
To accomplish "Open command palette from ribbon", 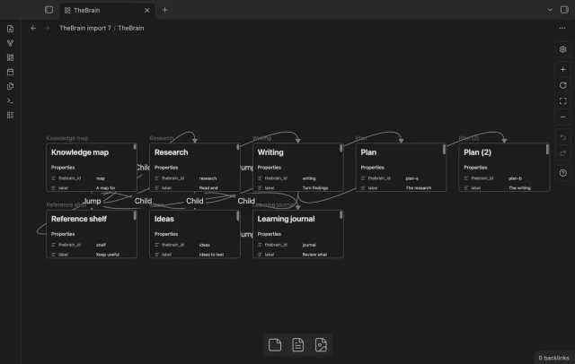I will click(10, 100).
